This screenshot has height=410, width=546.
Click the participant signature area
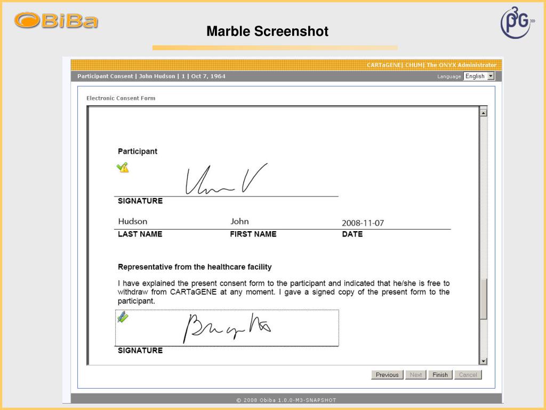pos(226,179)
